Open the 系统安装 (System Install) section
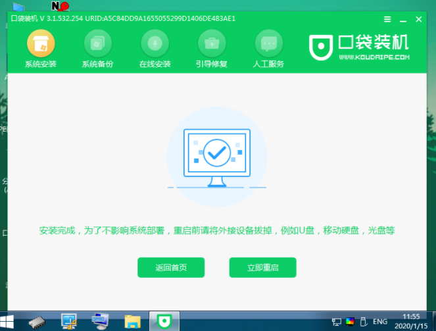Screen dimensions: 436x331 tap(40, 49)
